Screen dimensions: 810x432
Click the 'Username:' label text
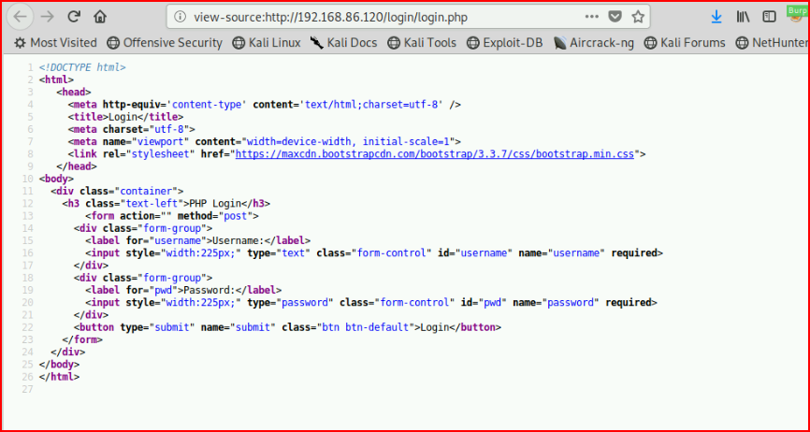pyautogui.click(x=239, y=240)
